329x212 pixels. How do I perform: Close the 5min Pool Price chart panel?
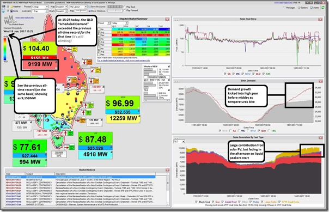(x=320, y=19)
